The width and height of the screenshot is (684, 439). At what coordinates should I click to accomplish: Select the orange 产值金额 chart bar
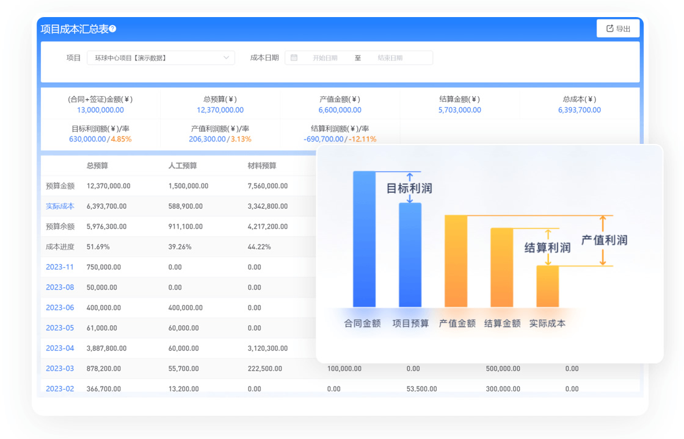(456, 261)
